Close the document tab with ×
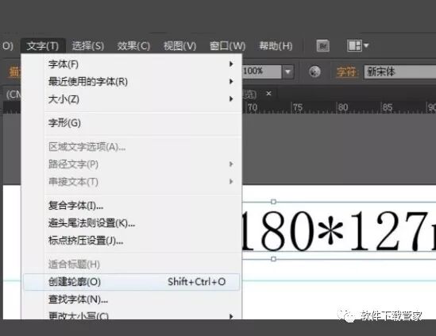 coord(268,94)
